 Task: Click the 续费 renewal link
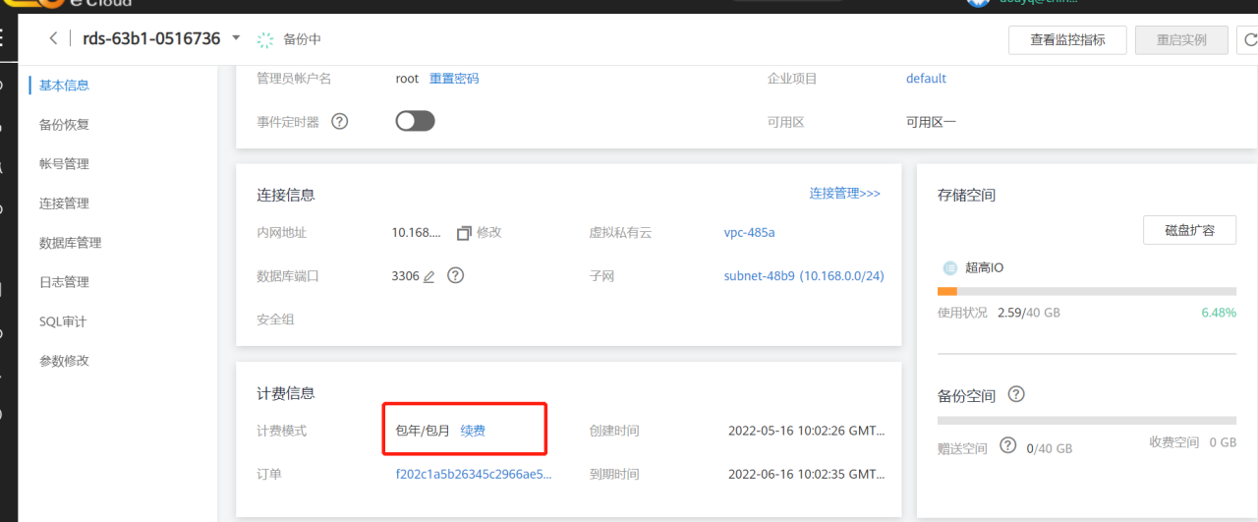tap(473, 431)
